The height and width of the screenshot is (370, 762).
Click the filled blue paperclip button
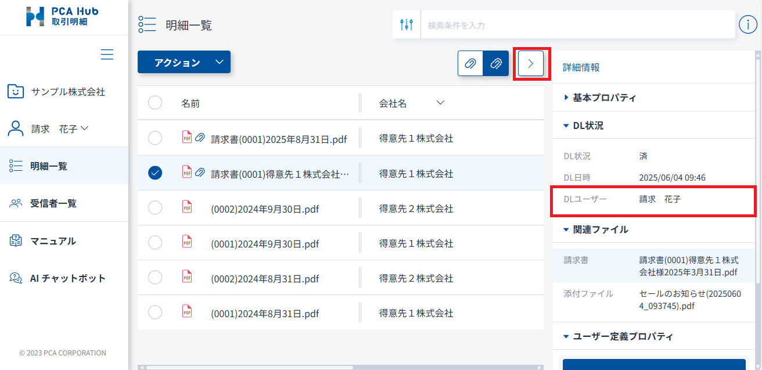point(496,63)
